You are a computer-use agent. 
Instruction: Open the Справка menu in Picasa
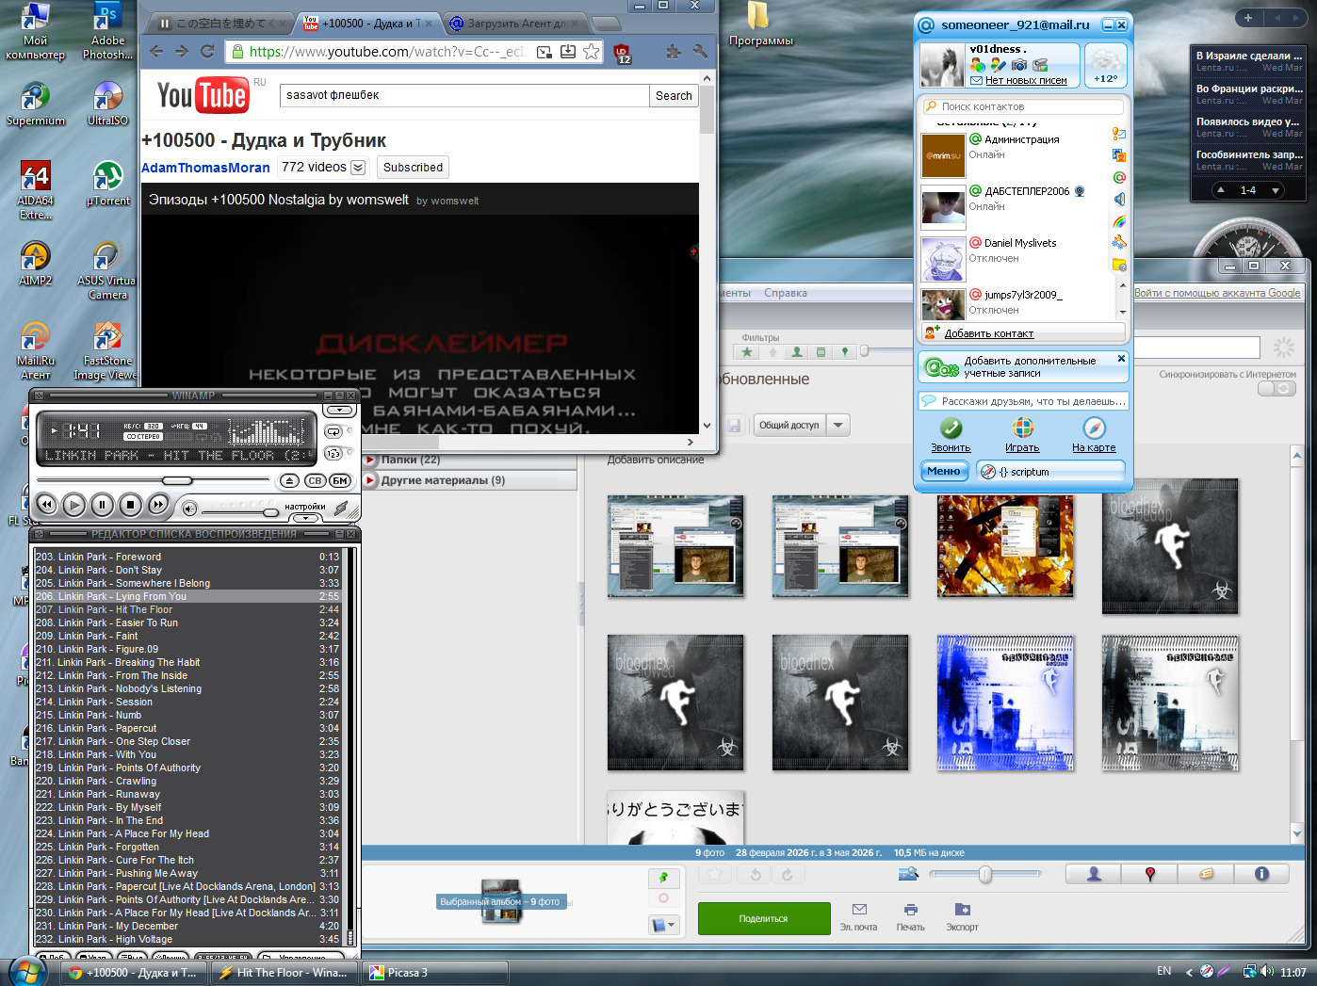pyautogui.click(x=786, y=293)
